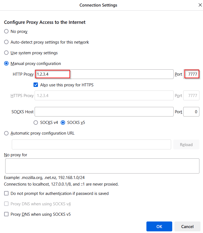Image resolution: width=203 pixels, height=233 pixels.
Task: Click inside the "No proxy for" box
Action: tap(102, 166)
